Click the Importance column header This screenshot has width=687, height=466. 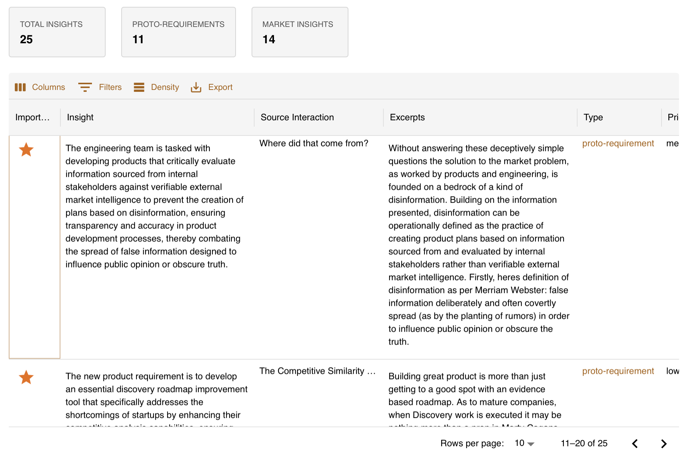point(32,117)
